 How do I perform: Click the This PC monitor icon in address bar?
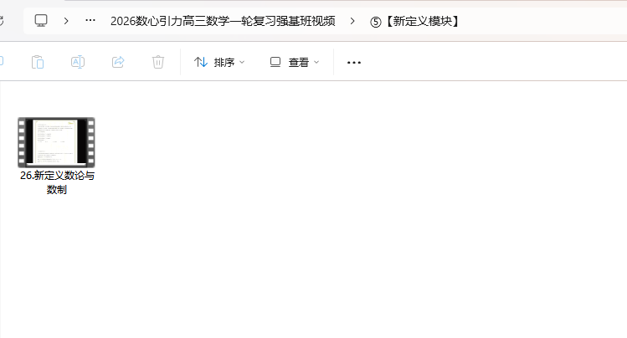(41, 21)
